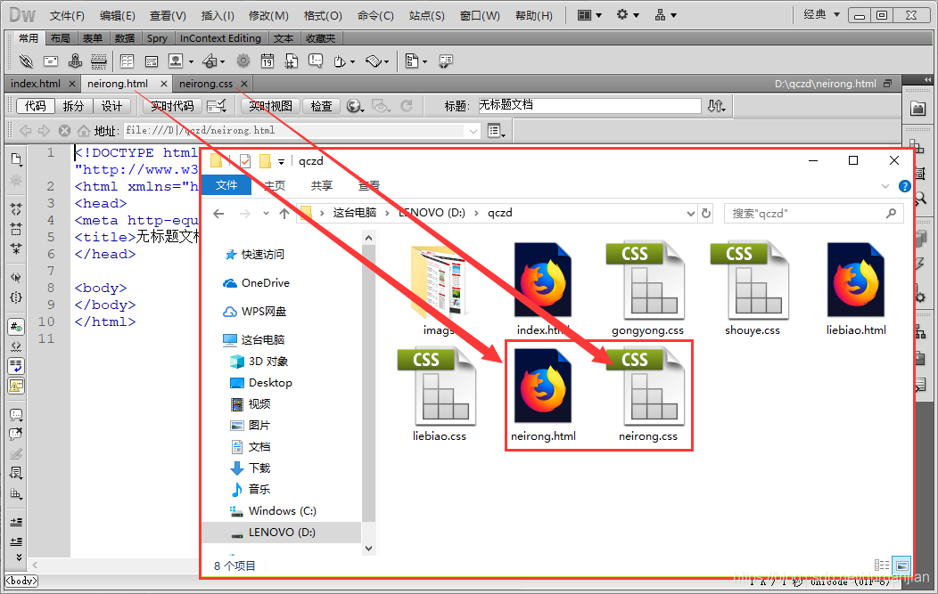This screenshot has width=938, height=594.
Task: Expand Explorer address path dropdown
Action: tap(690, 214)
